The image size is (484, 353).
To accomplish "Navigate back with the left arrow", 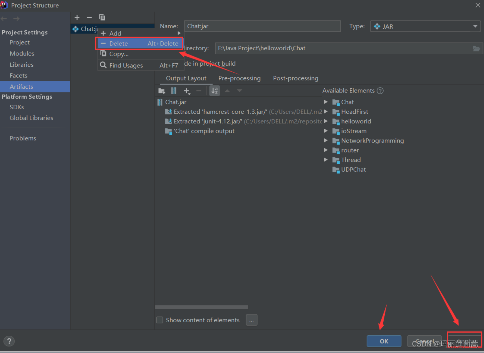I will [x=4, y=19].
